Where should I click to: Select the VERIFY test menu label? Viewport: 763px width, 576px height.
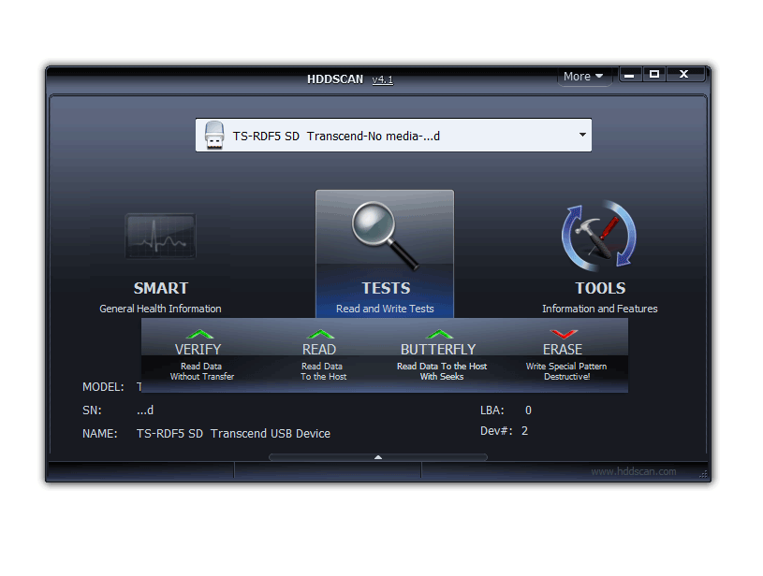click(198, 350)
